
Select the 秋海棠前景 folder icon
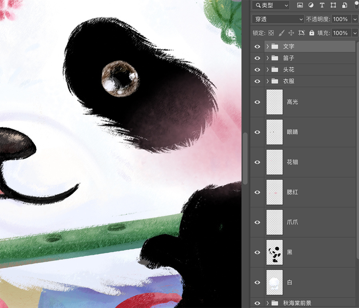point(275,303)
